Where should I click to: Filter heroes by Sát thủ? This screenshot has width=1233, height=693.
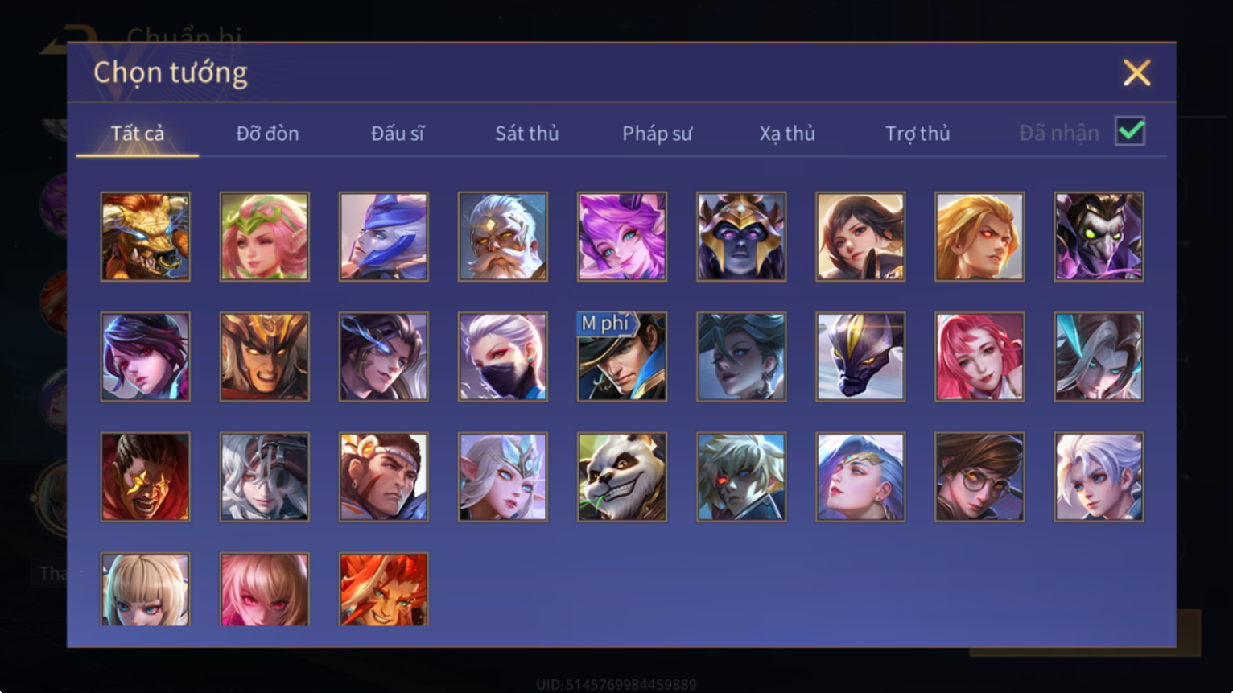tap(527, 134)
